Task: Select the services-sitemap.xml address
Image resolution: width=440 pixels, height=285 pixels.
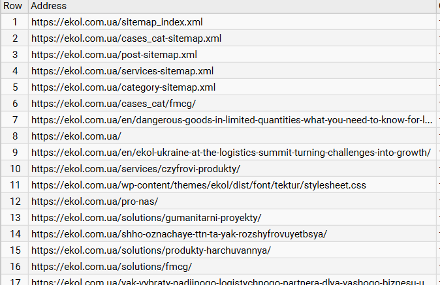Action: 122,71
